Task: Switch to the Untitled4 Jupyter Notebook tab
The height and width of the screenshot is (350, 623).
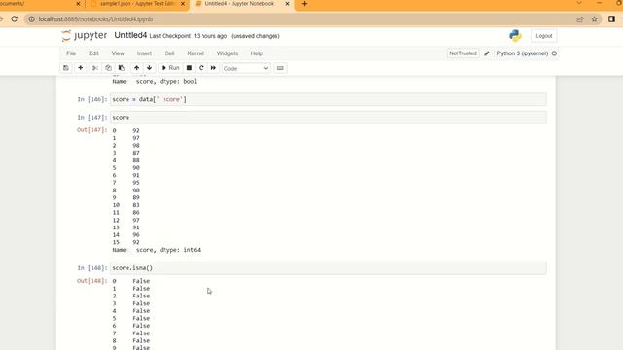Action: pos(238,4)
